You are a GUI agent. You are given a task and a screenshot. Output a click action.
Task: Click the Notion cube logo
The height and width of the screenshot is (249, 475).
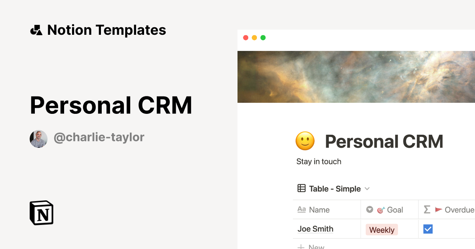[42, 213]
